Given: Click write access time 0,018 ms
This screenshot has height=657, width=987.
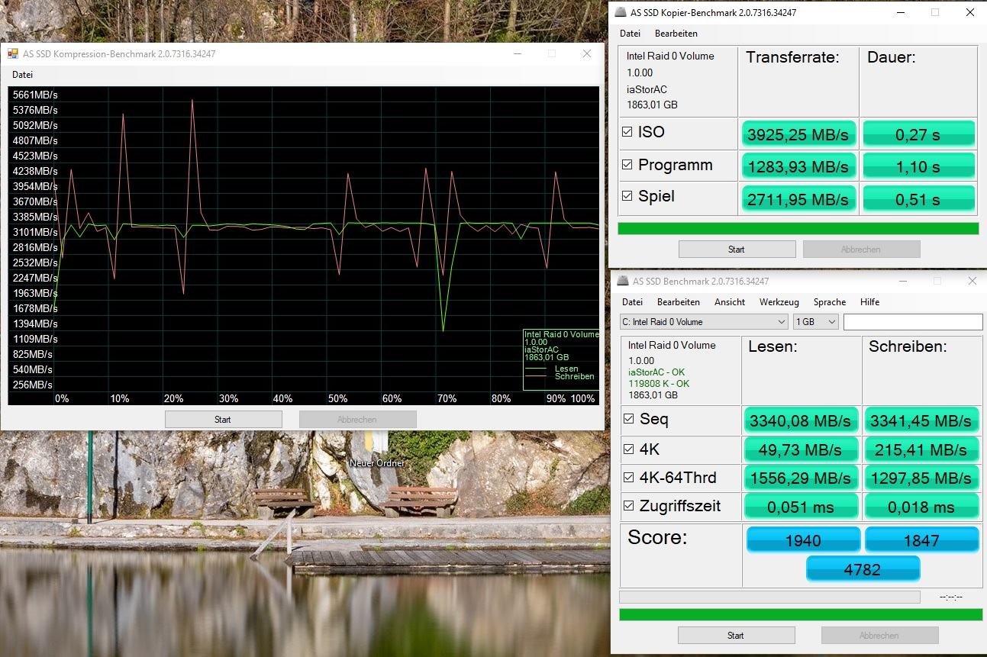Looking at the screenshot, I should pyautogui.click(x=922, y=507).
